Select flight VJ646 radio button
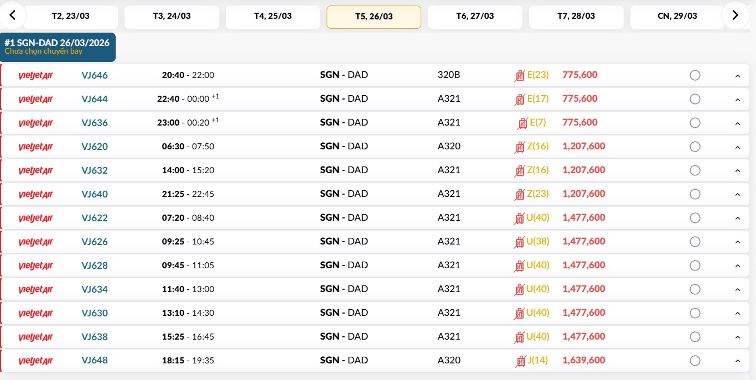The image size is (756, 380). (x=695, y=75)
